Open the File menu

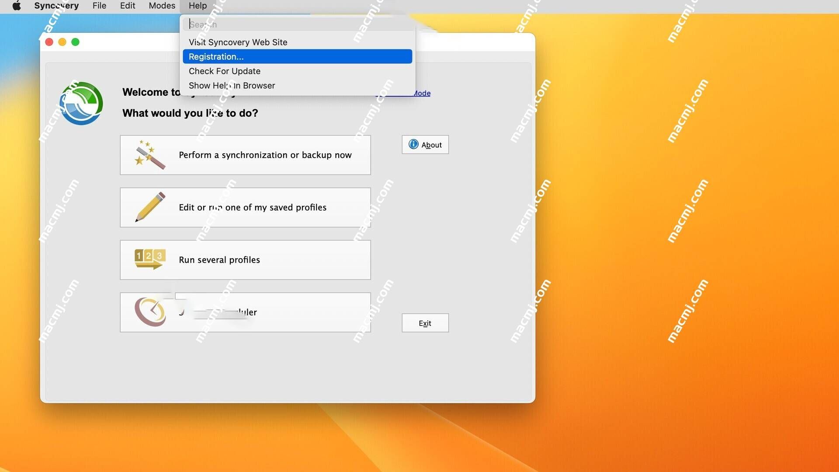pyautogui.click(x=98, y=6)
